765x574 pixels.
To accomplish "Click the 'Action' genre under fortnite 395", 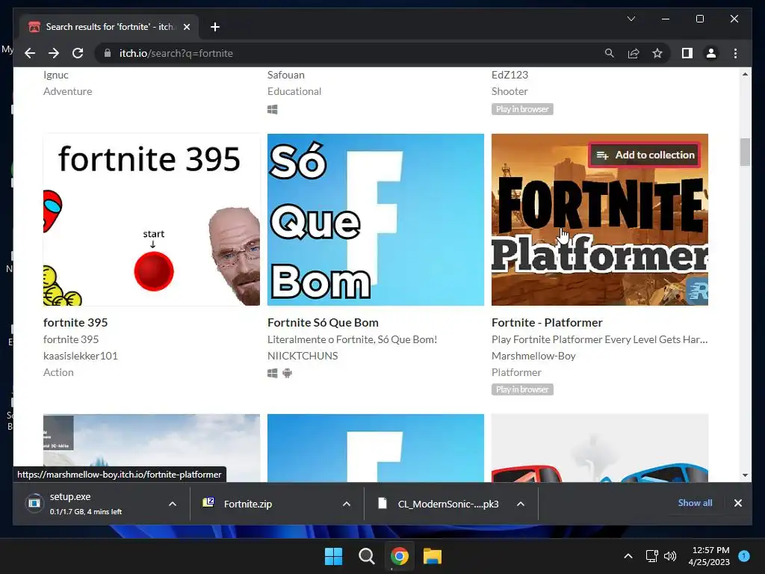I will click(58, 372).
